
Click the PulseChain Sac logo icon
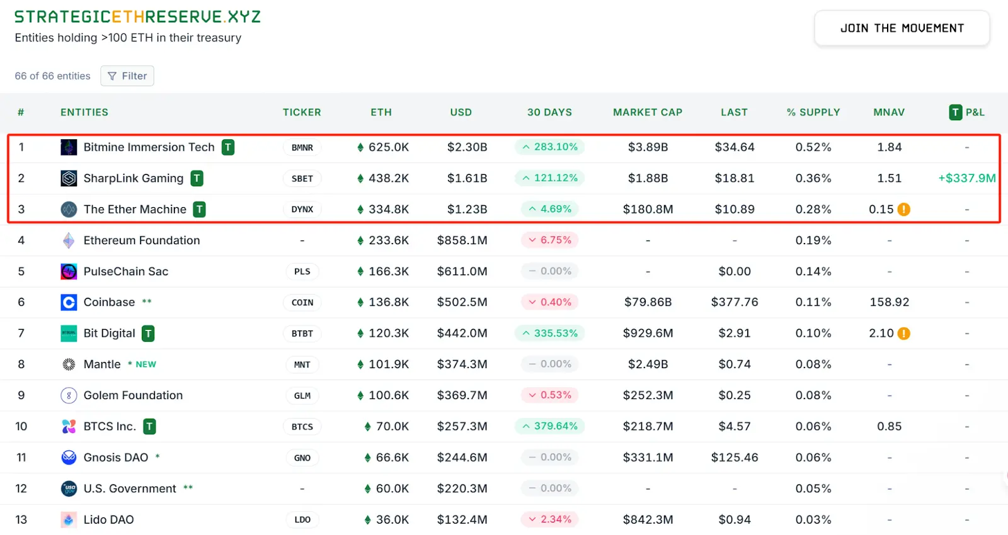pyautogui.click(x=69, y=271)
